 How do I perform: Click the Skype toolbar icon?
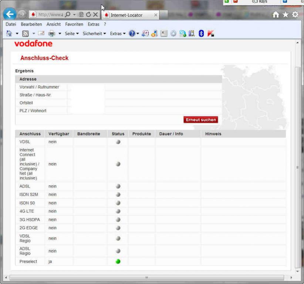(x=183, y=34)
